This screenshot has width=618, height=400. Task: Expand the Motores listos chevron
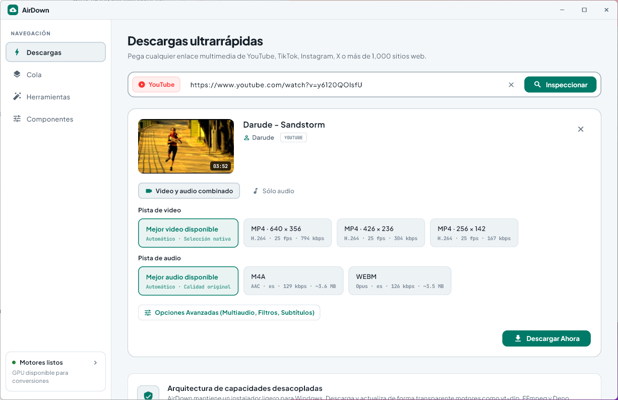point(96,363)
